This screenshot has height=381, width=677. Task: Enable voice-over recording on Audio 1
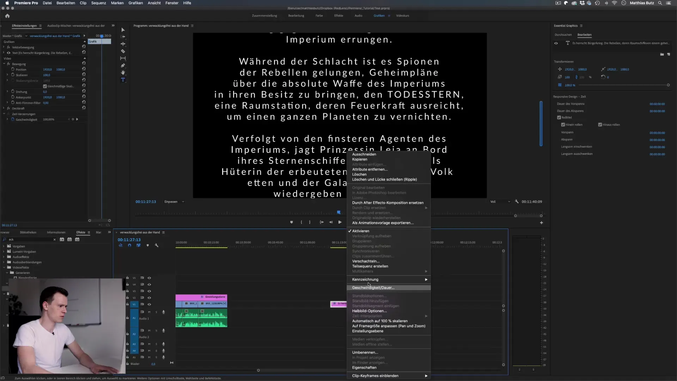(x=164, y=312)
